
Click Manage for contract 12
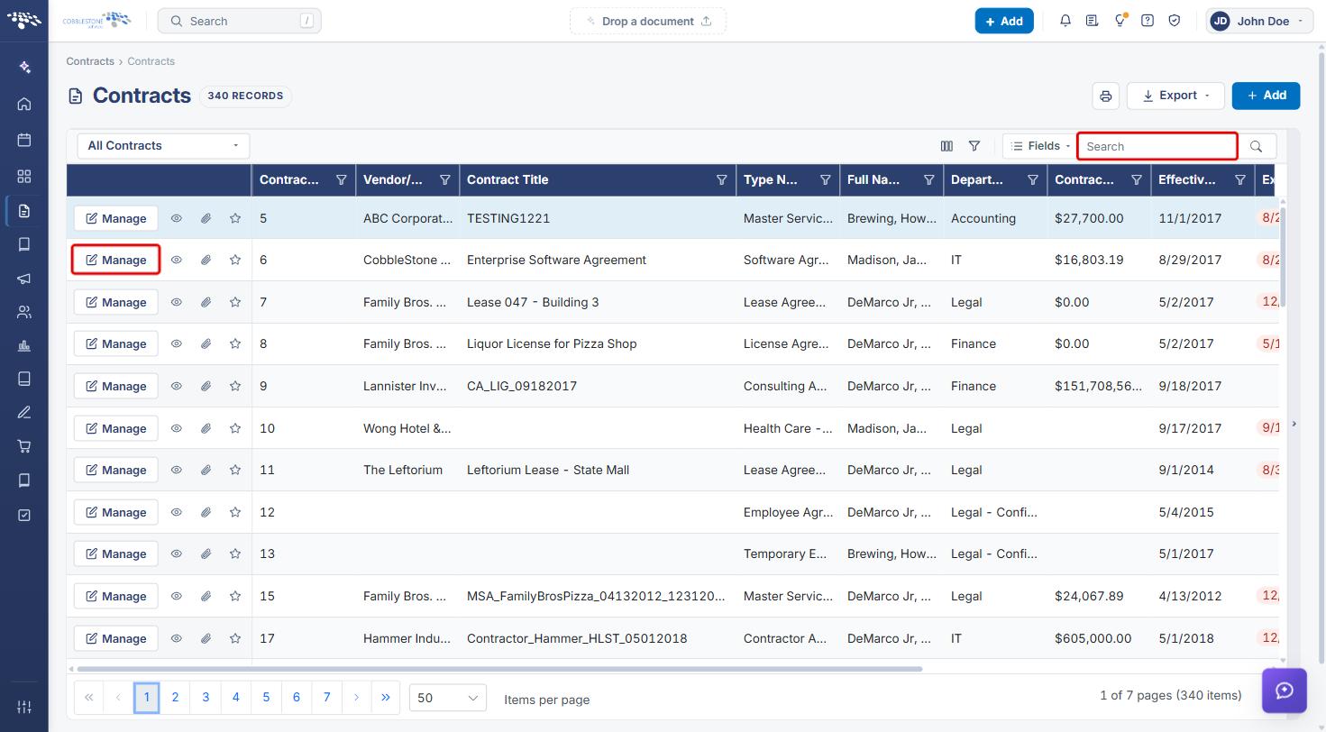[x=115, y=512]
